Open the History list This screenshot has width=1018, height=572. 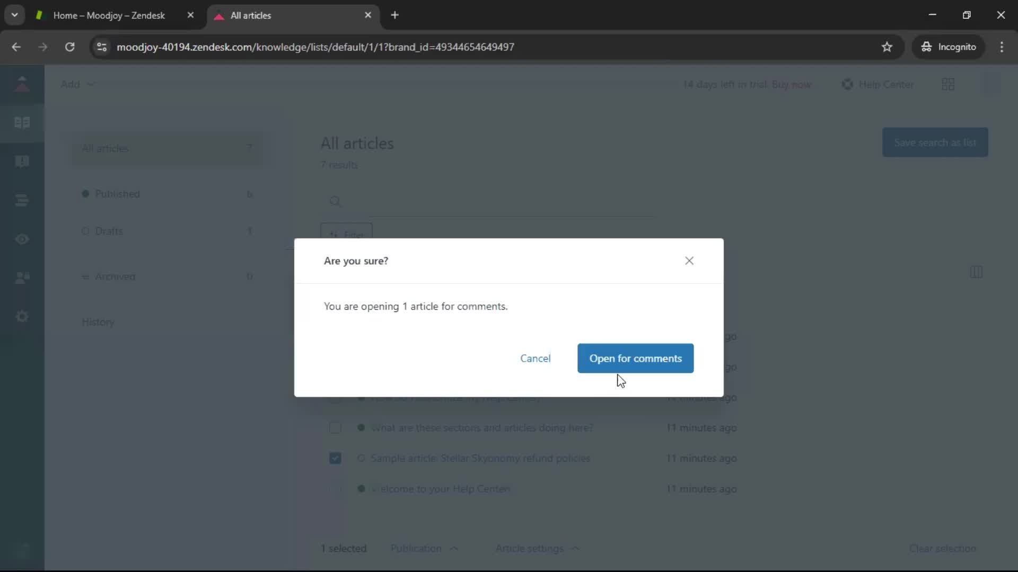(98, 322)
